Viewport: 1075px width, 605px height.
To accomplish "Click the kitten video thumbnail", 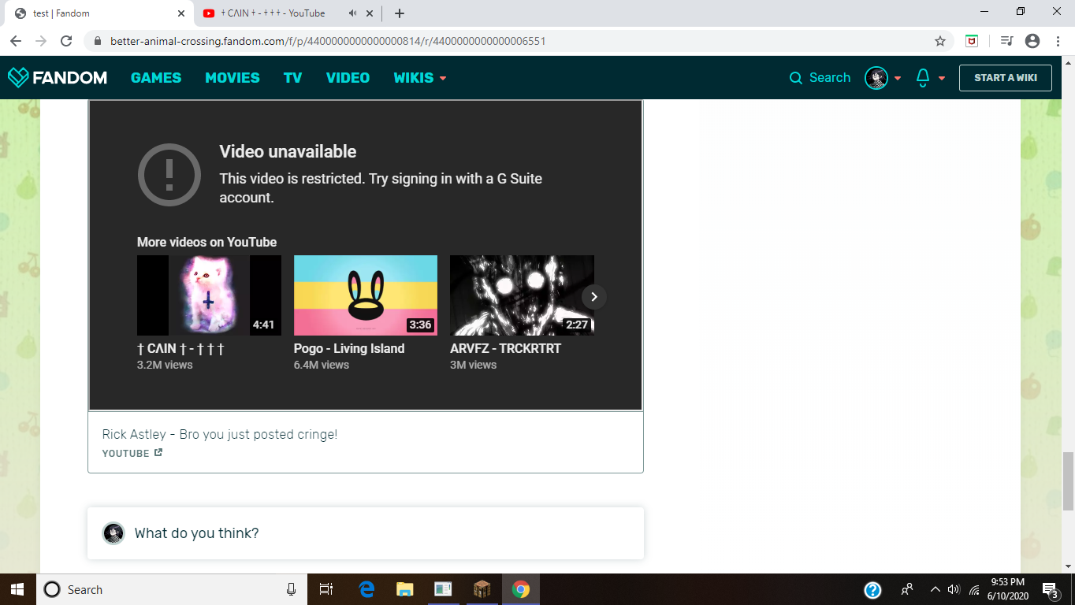I will tap(209, 295).
